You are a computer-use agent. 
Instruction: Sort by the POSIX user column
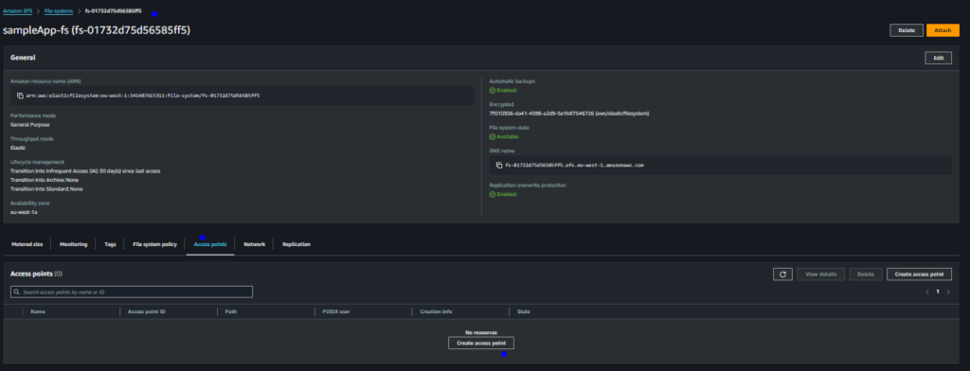point(336,311)
